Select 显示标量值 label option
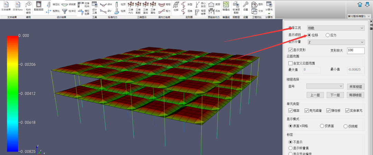 click(x=290, y=148)
